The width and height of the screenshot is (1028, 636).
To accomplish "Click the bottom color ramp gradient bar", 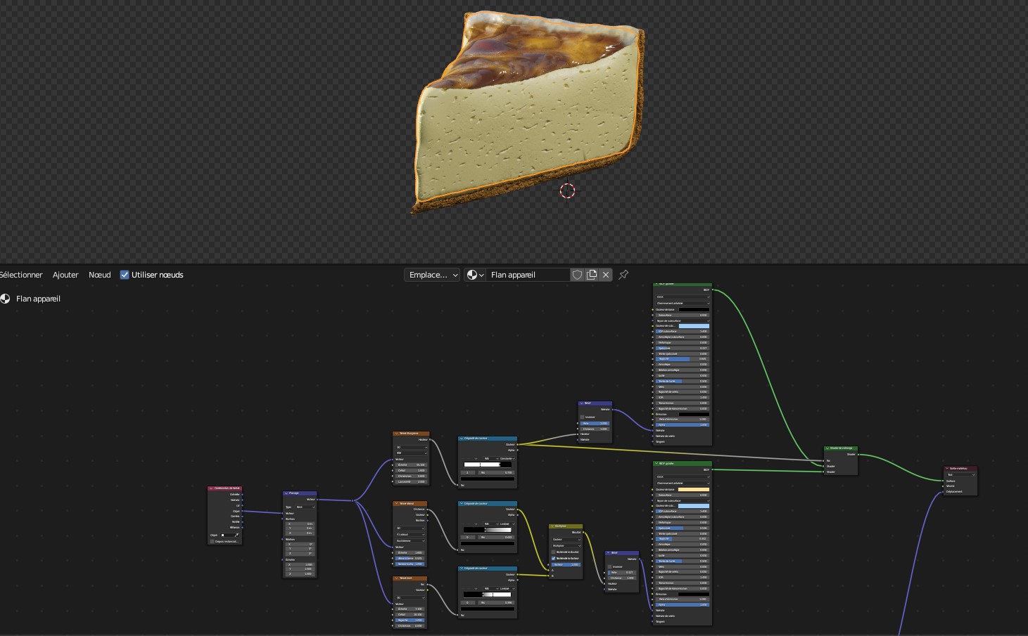I will pos(487,595).
